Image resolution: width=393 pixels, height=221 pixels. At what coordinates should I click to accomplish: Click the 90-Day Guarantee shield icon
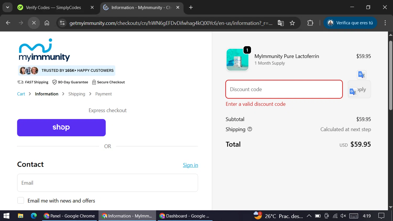[54, 82]
